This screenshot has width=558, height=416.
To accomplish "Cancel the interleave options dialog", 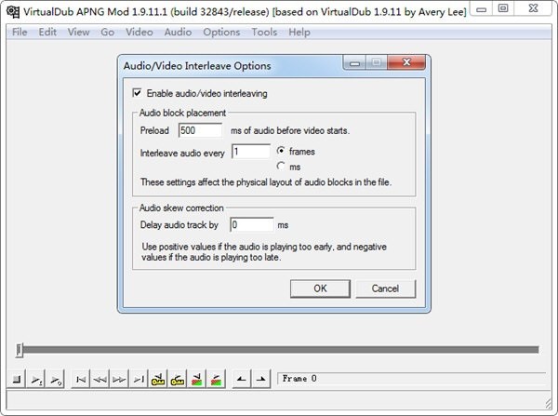I will pyautogui.click(x=385, y=289).
